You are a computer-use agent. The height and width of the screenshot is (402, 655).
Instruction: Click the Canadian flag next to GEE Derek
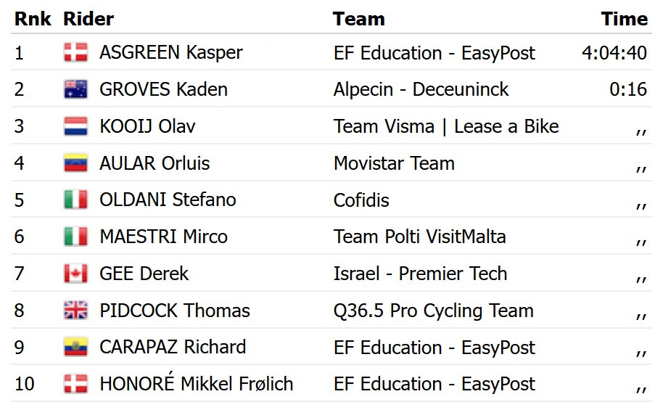click(x=75, y=274)
